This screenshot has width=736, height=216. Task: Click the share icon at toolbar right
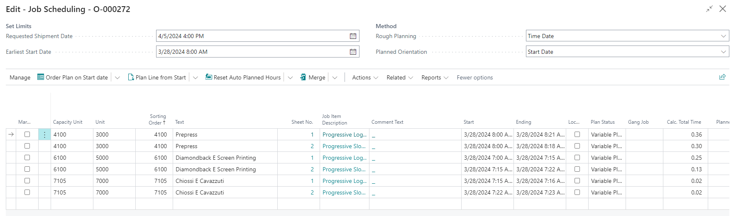(x=722, y=77)
